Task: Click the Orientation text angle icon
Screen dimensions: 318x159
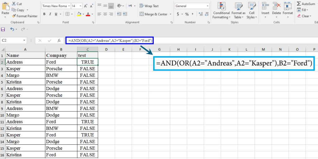Action: (119, 6)
